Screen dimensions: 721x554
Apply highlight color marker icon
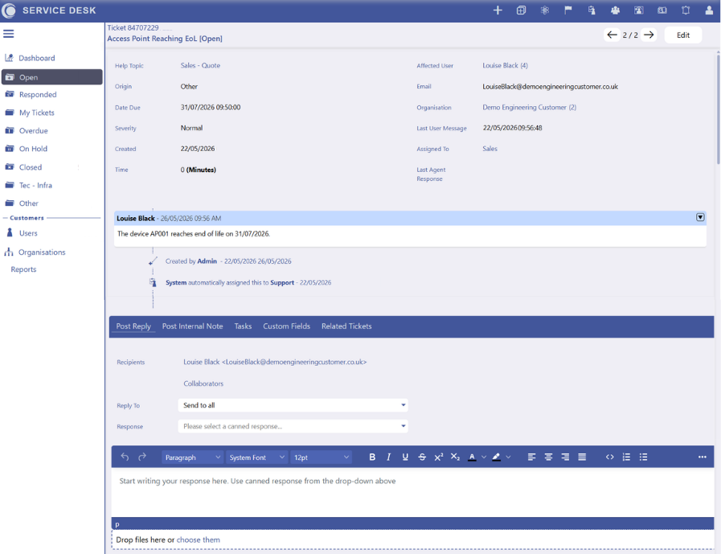pos(496,457)
